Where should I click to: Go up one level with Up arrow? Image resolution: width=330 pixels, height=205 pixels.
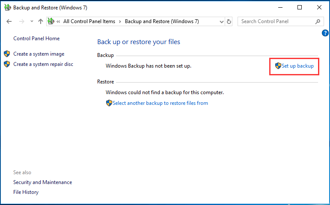(x=41, y=21)
